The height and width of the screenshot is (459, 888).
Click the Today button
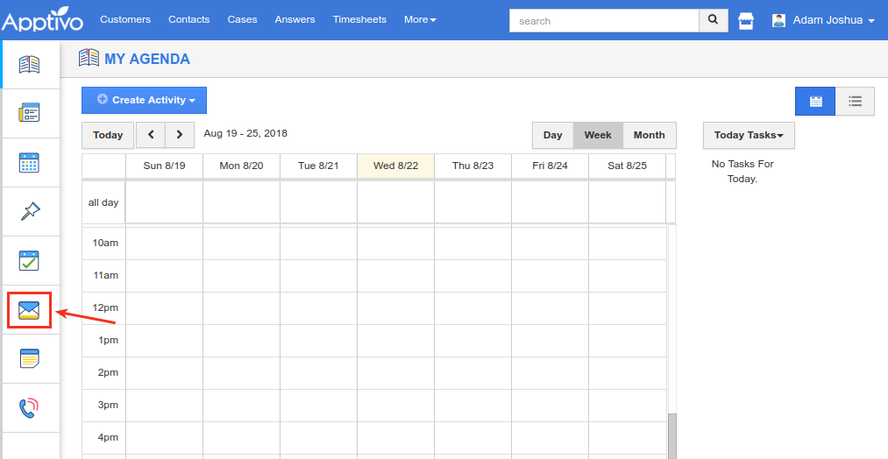108,135
